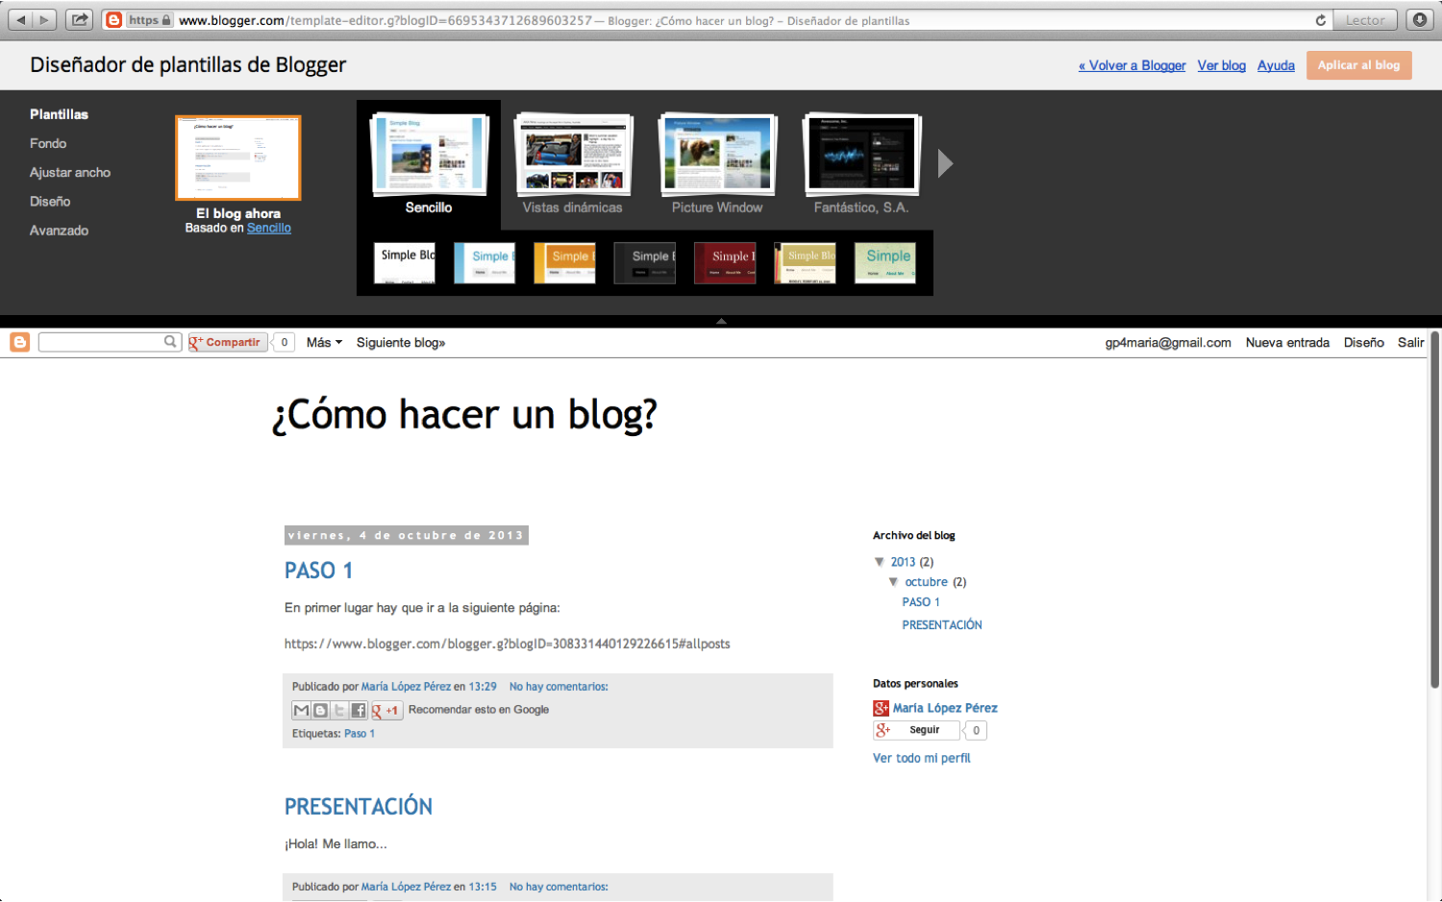The width and height of the screenshot is (1442, 902).
Task: Click Nueva entrada in navbar
Action: (x=1287, y=342)
